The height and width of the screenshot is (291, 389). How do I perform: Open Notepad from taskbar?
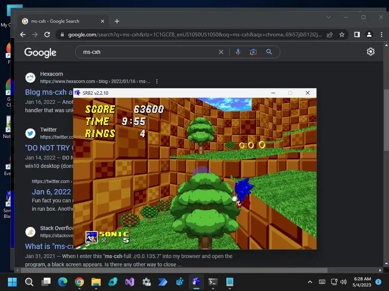coord(230,282)
